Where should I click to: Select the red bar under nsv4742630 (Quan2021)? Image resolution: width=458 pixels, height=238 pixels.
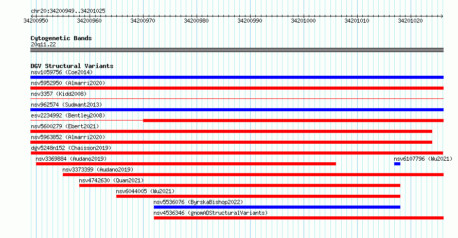(x=240, y=185)
